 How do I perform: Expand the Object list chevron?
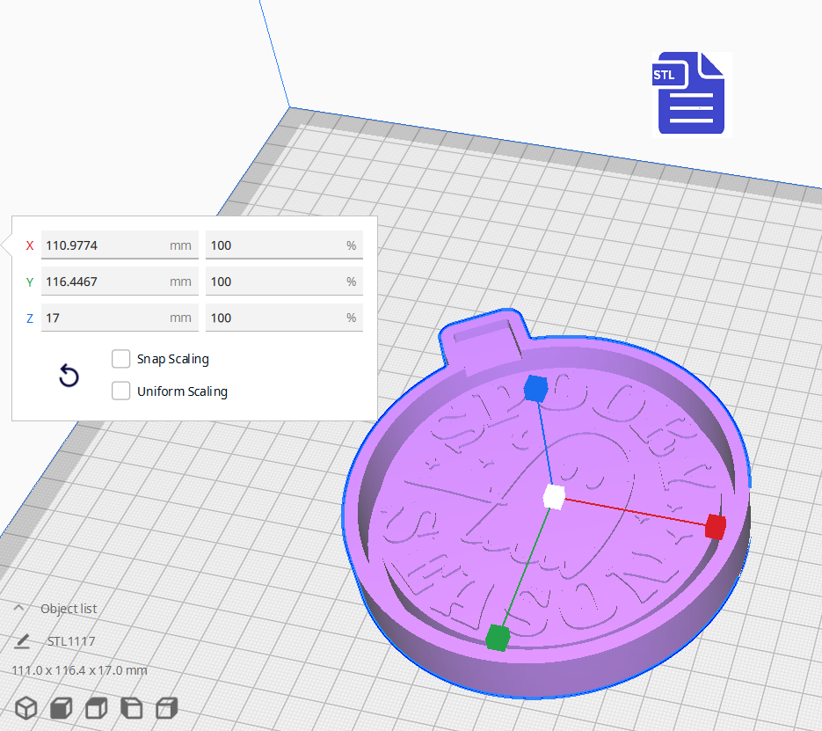point(18,608)
